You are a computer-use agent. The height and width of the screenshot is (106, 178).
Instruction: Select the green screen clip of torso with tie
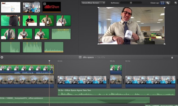pyautogui.click(x=8, y=34)
